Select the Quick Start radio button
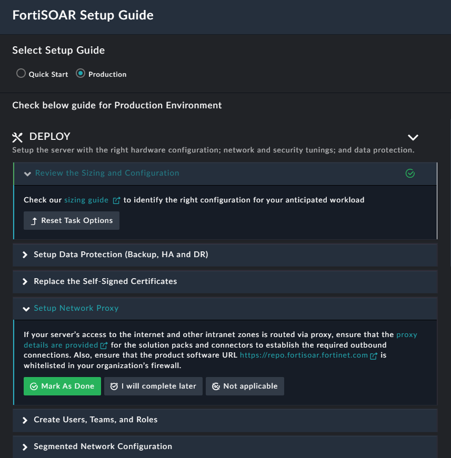Viewport: 451px width, 458px height. (x=21, y=73)
